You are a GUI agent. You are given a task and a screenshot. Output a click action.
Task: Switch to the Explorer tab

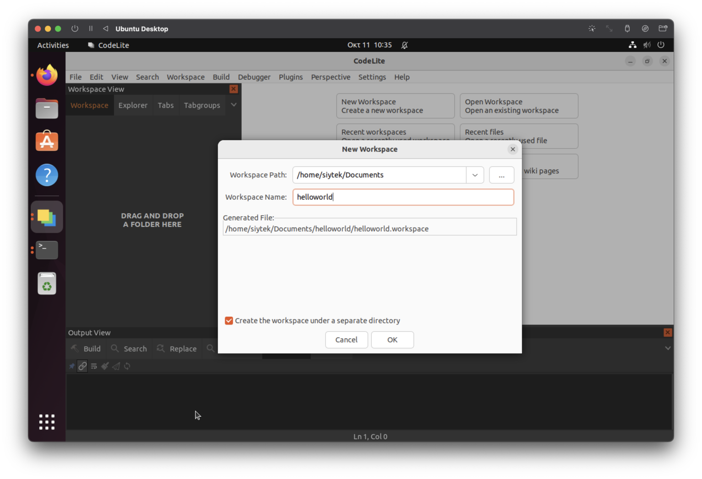(x=133, y=106)
